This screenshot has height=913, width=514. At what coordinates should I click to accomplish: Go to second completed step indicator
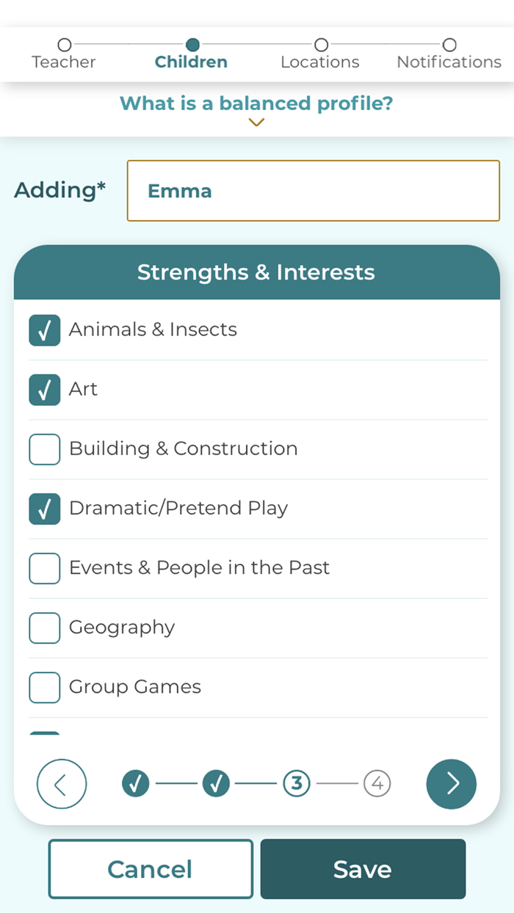(x=216, y=784)
